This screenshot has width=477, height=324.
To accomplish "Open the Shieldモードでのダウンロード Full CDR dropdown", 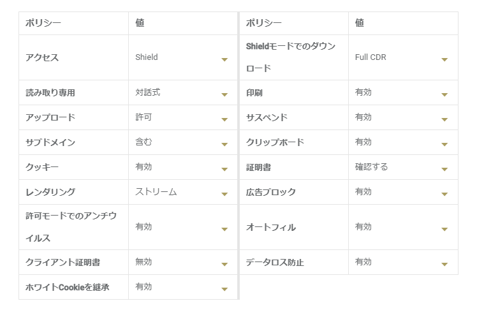I will 444,59.
